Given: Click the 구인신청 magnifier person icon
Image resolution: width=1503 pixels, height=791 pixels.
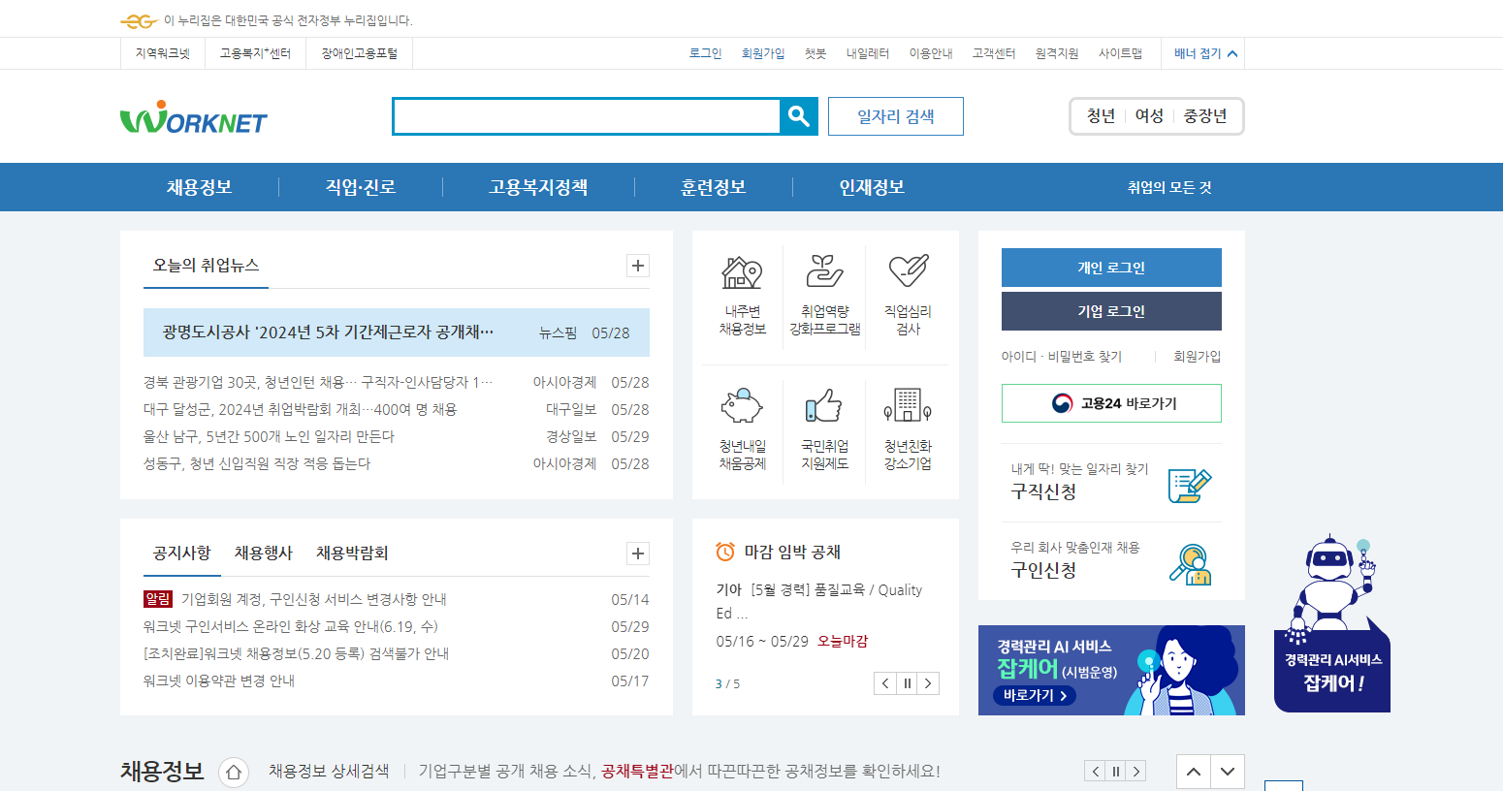Looking at the screenshot, I should tap(1190, 563).
